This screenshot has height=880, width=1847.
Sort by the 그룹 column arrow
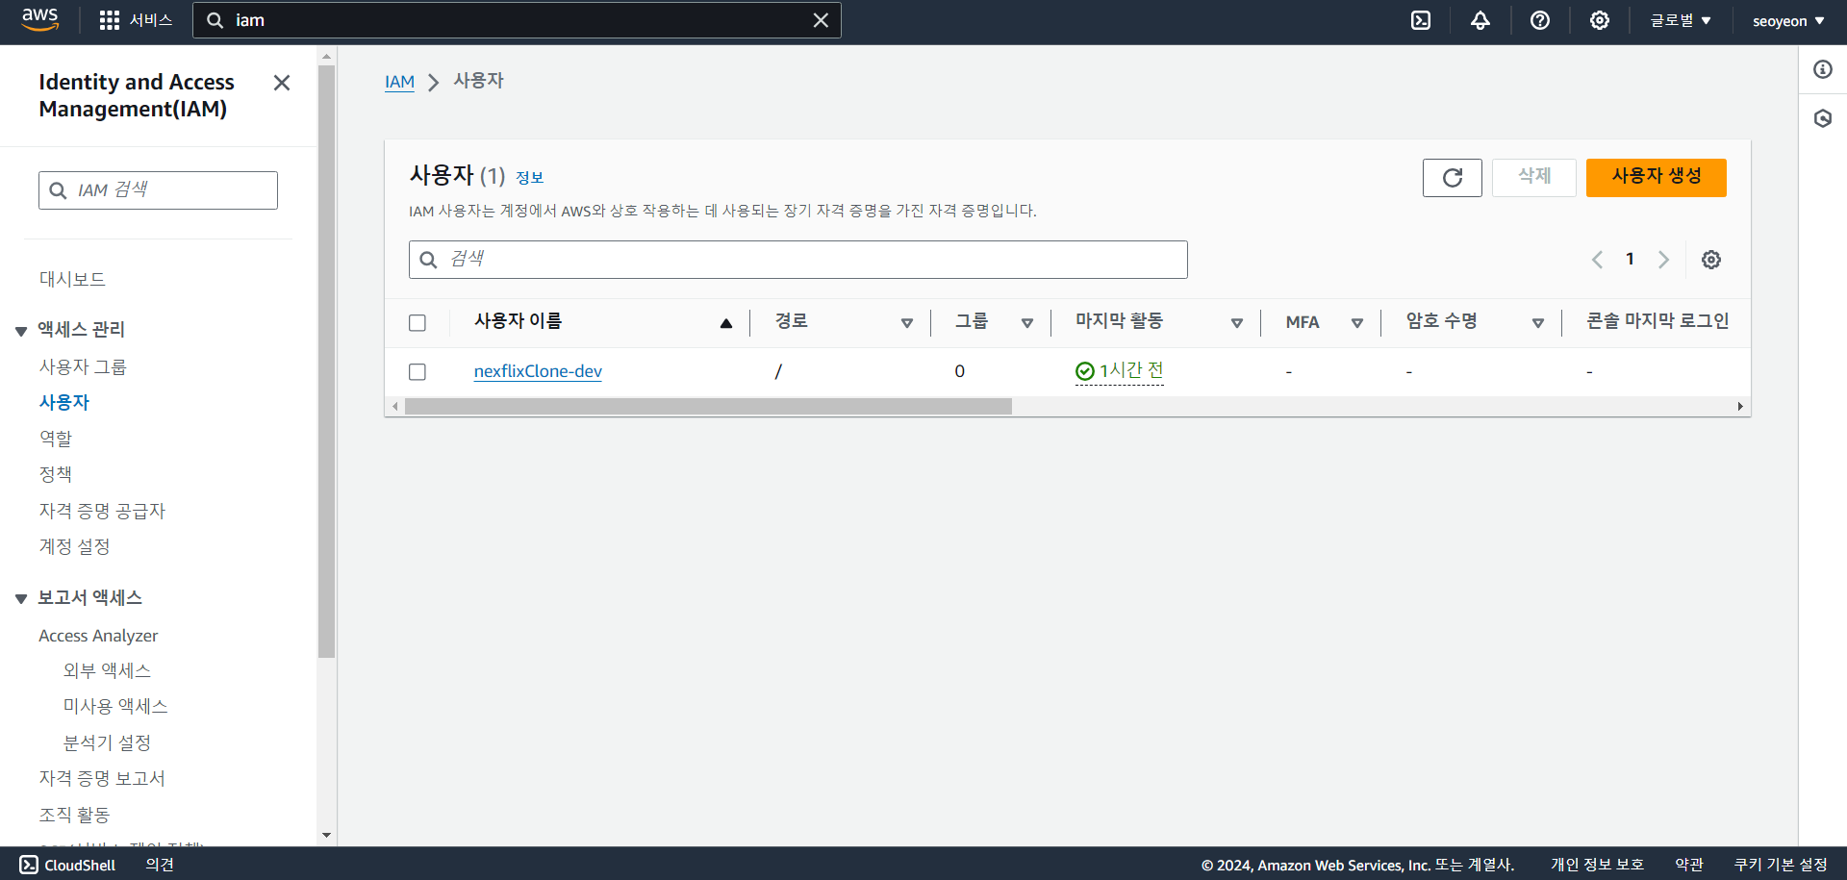(1027, 323)
